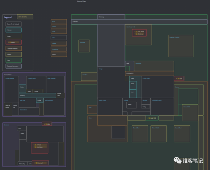The width and height of the screenshot is (210, 170).
Task: Open the Tiered Bed link
Action: (x=138, y=63)
